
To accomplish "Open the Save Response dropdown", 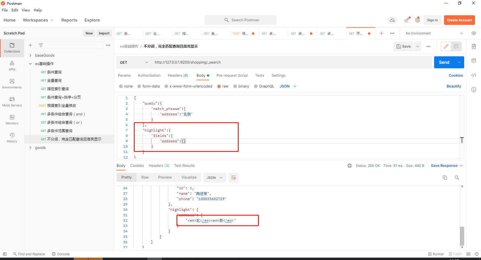I will tap(447, 166).
